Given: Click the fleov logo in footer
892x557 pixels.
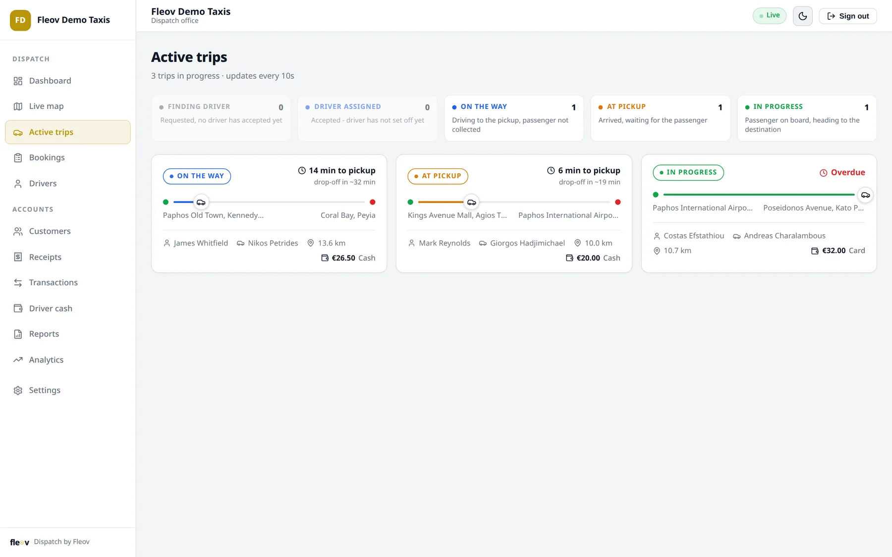Looking at the screenshot, I should coord(19,542).
